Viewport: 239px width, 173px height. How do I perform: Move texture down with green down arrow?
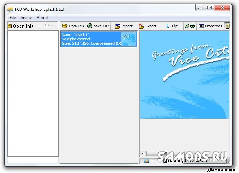(193, 26)
